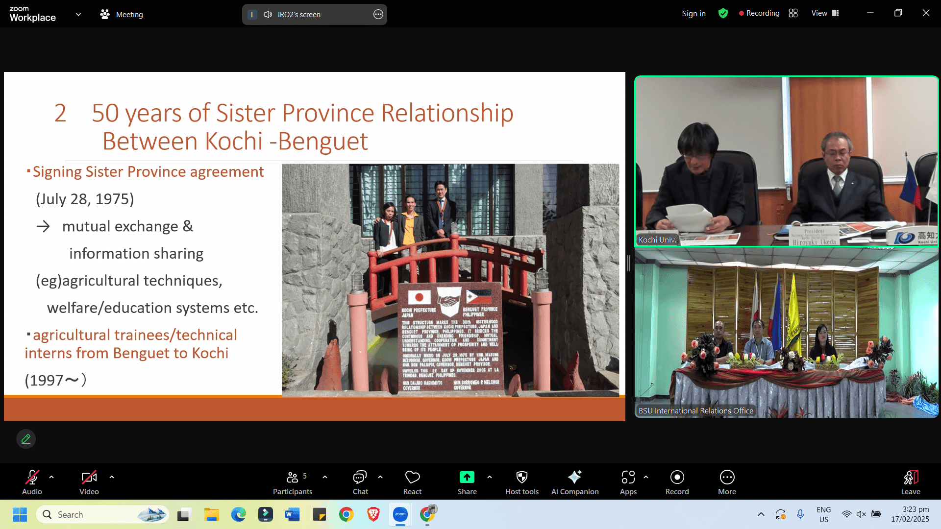Open the Participants list
941x529 pixels.
[x=293, y=482]
